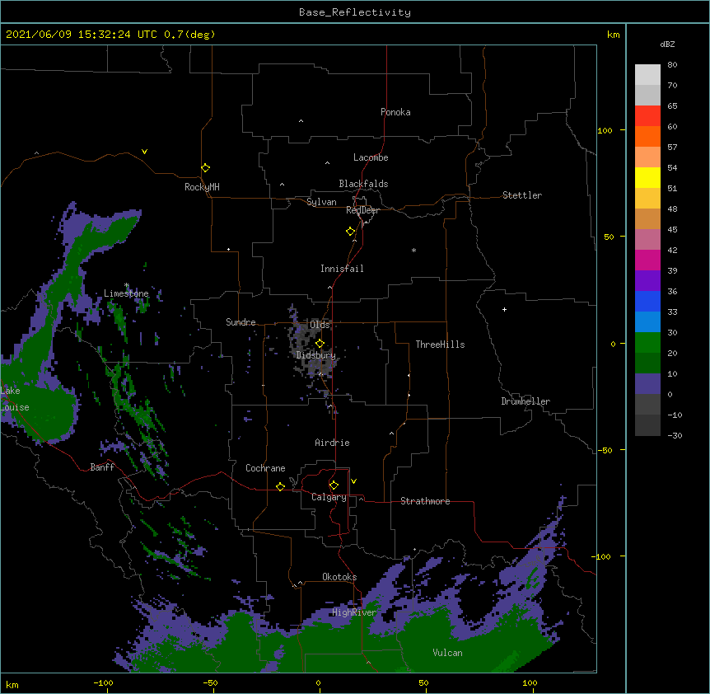Click the bright green 20-30 dBZ legend swatch
Viewport: 710px width, 694px height.
point(647,343)
